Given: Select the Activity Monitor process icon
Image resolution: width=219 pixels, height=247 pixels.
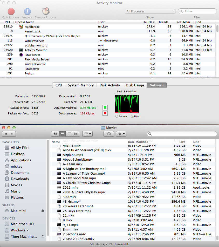Looking at the screenshot, I should [21, 50].
